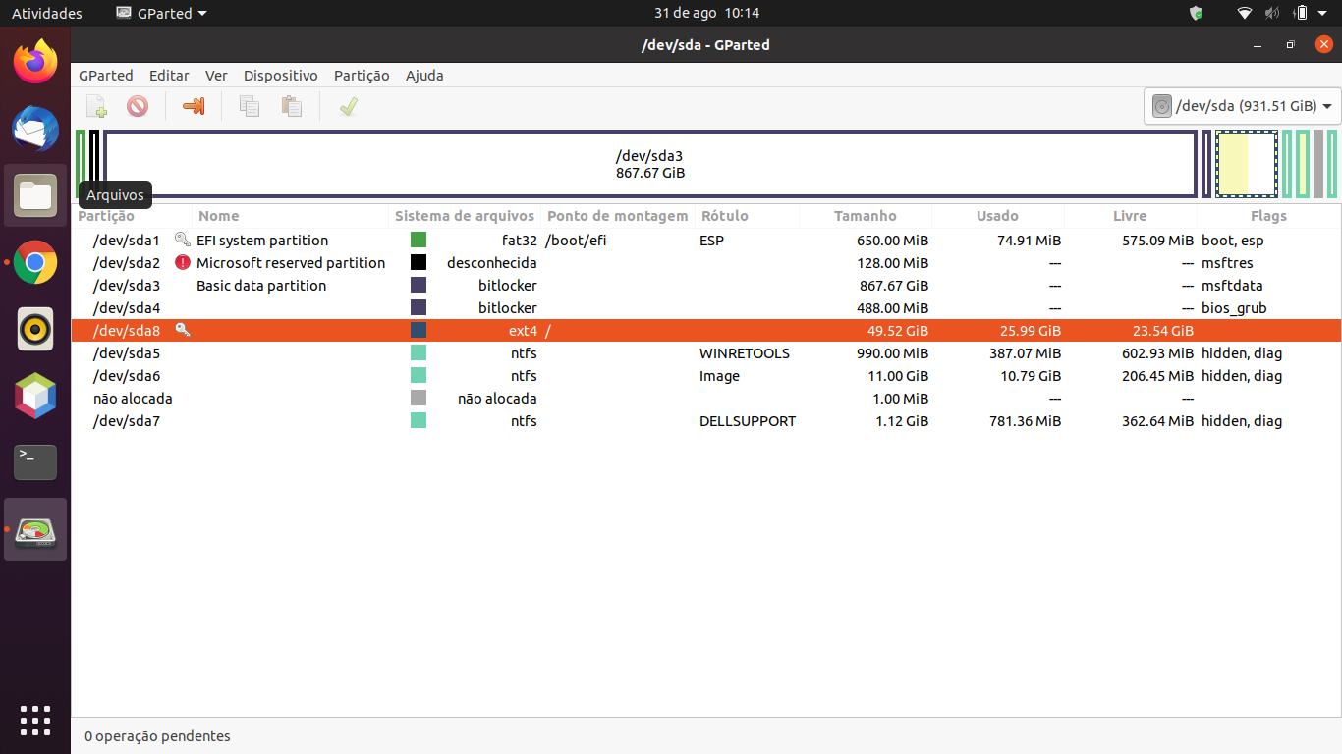Click the bios_grub flag cell
The width and height of the screenshot is (1342, 754).
pos(1234,307)
